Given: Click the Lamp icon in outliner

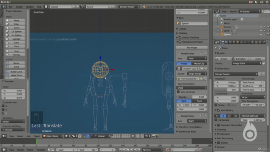Looking at the screenshot, I should (x=222, y=31).
